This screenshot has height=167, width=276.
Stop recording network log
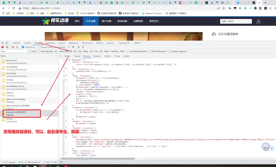(x=3, y=47)
